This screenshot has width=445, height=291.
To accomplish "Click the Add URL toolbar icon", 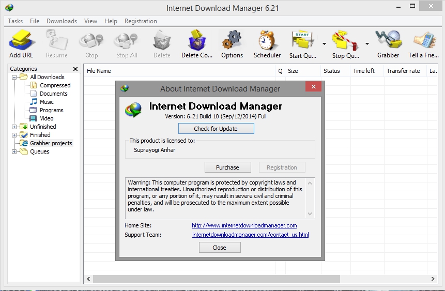I will pos(21,40).
